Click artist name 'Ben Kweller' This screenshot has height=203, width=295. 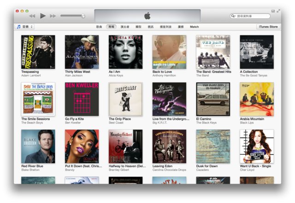[73, 123]
